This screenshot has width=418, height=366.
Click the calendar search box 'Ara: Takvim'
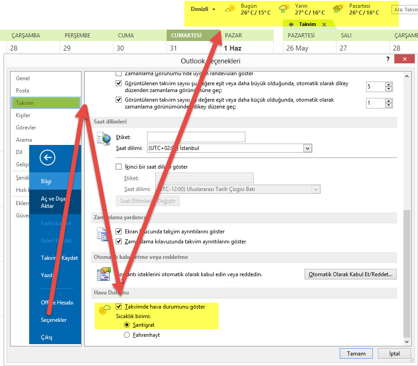pyautogui.click(x=405, y=10)
